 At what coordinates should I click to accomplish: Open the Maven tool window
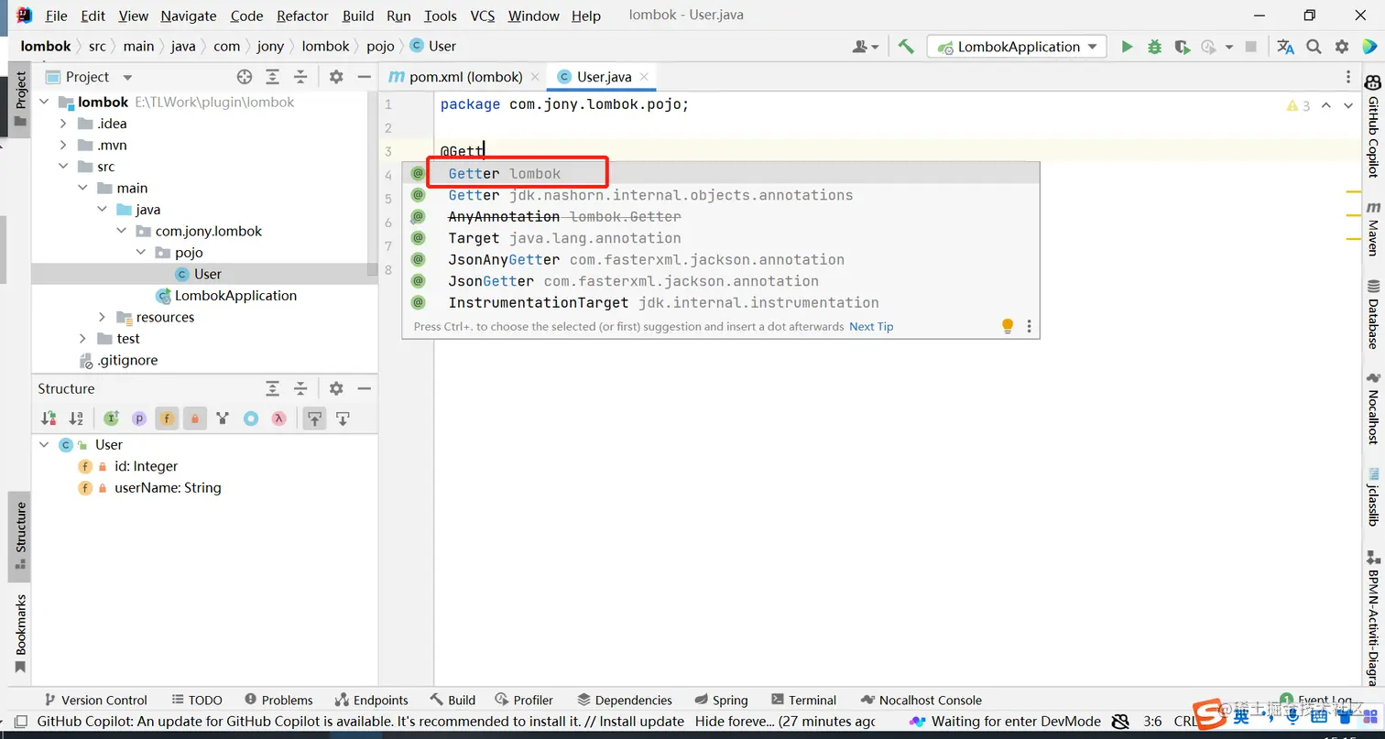1373,229
